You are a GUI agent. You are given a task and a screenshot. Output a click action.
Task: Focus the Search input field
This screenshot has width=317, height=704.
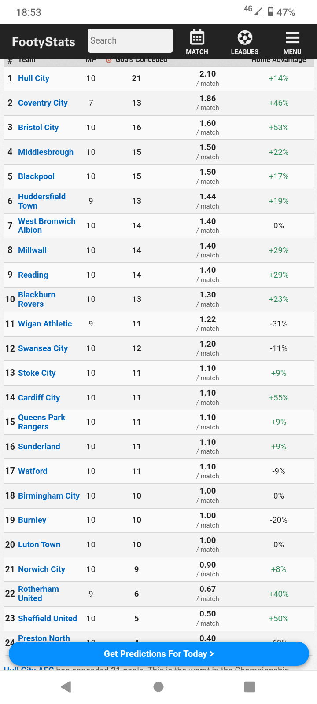pyautogui.click(x=130, y=40)
